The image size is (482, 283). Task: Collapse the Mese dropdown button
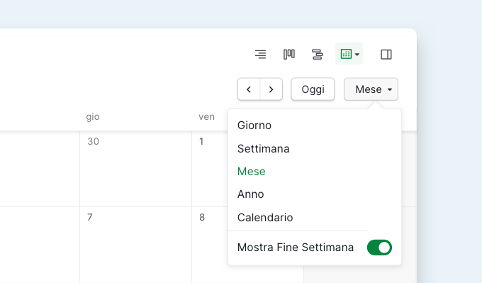coord(371,89)
